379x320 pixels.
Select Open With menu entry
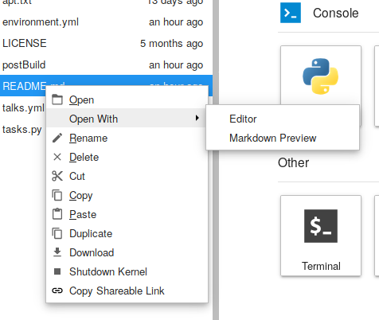click(127, 119)
